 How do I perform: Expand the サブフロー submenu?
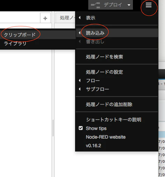pyautogui.click(x=117, y=89)
